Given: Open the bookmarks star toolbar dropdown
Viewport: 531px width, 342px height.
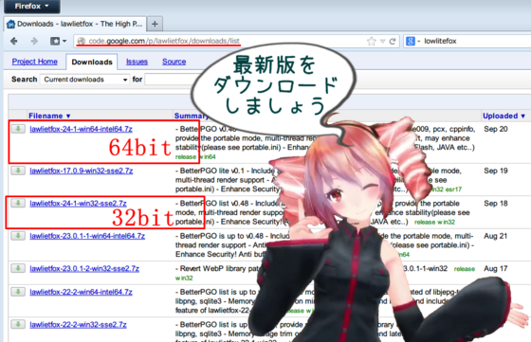Looking at the screenshot, I should [58, 42].
